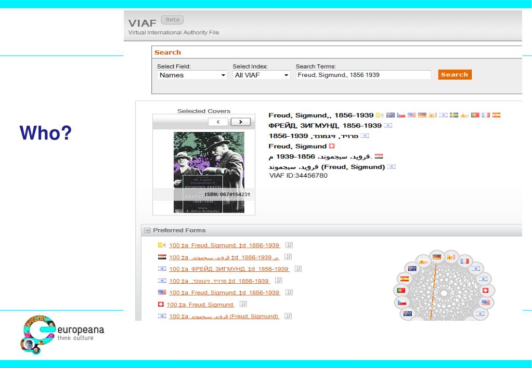Select the Spanish flag node in cluster diagram
532x368 pixels.
pos(405,279)
